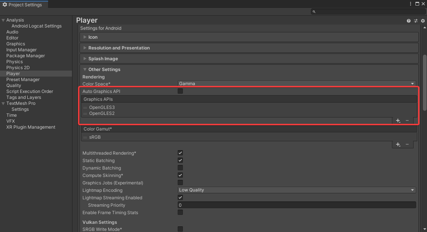This screenshot has width=427, height=232.
Task: Open the Player settings gear menu
Action: coord(423,21)
